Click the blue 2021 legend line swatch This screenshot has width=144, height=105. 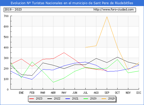(68, 99)
